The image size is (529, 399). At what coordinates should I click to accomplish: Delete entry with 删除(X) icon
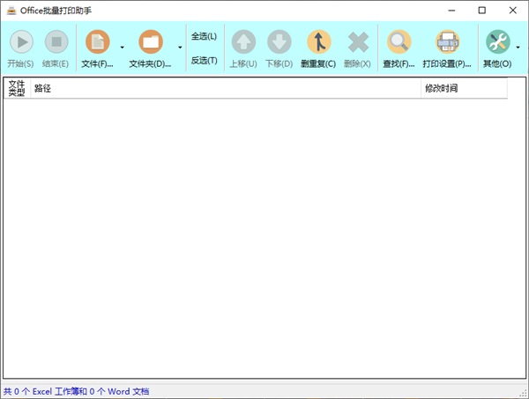click(x=358, y=42)
